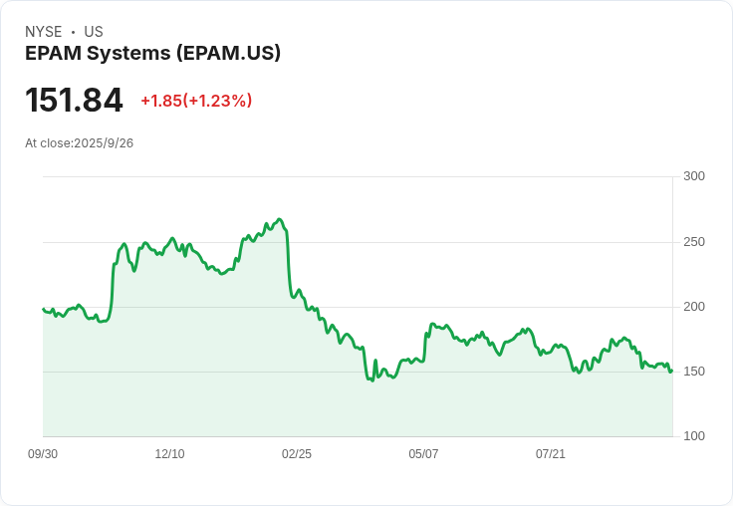Click the 02/25 date axis label

coord(297,453)
